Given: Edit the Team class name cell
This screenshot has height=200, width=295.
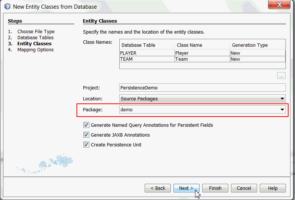Looking at the screenshot, I should 202,59.
